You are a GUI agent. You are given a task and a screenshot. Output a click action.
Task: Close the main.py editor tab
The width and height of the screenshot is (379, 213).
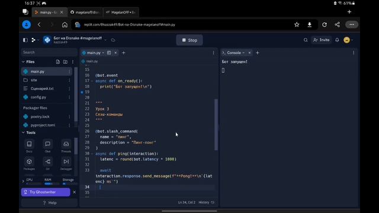point(115,53)
